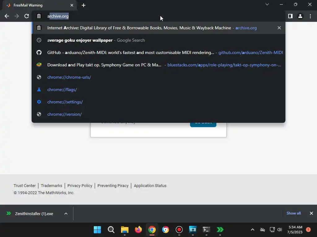This screenshot has height=237, width=317.
Task: Open the Application Status link
Action: tap(150, 185)
